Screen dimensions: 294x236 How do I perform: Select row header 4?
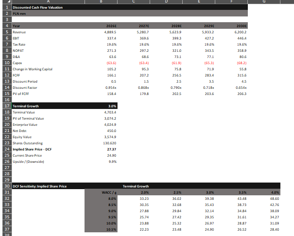(x=7, y=25)
